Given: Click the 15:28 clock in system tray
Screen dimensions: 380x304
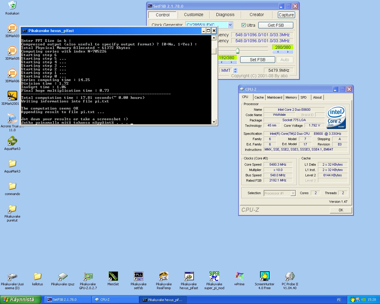Looking at the screenshot, I should point(372,300).
